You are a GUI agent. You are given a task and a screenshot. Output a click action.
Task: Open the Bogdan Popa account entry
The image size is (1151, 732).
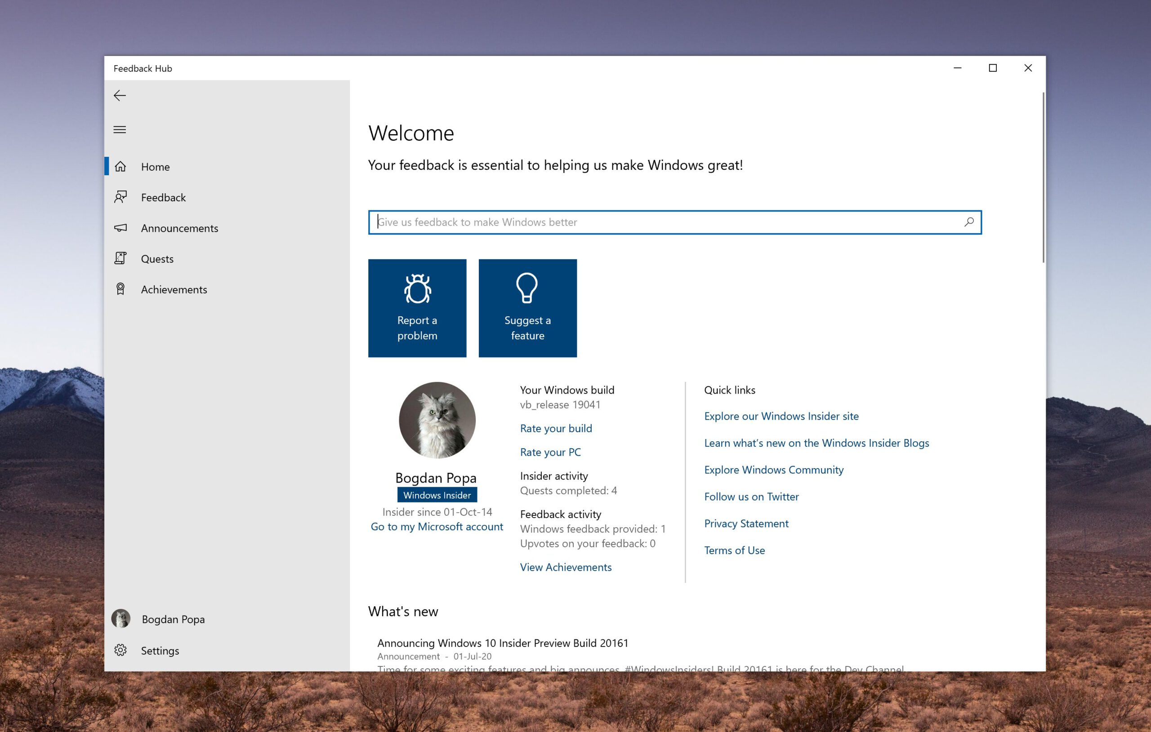point(227,619)
